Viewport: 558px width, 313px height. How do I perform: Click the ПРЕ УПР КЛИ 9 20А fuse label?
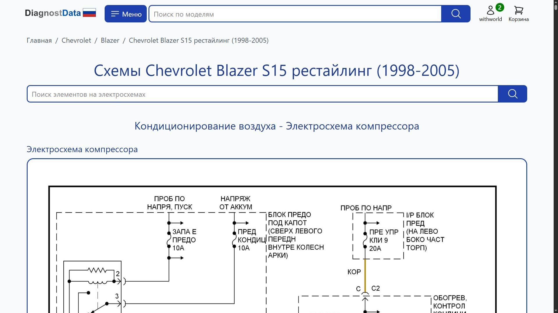coord(384,240)
